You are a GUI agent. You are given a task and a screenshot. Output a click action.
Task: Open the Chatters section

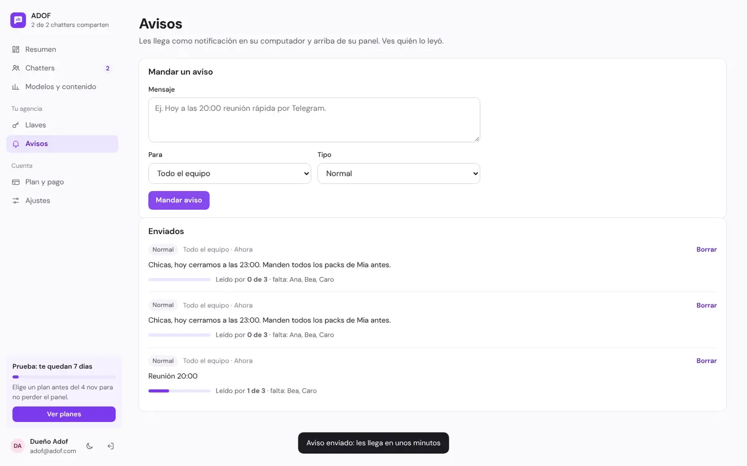pos(62,68)
